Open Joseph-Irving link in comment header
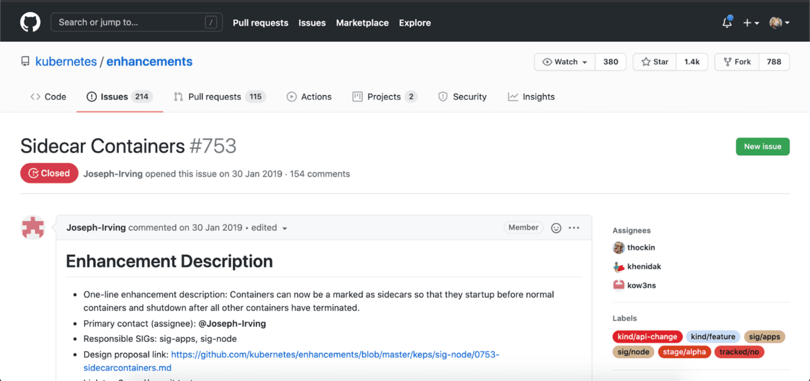The width and height of the screenshot is (810, 381). point(96,227)
